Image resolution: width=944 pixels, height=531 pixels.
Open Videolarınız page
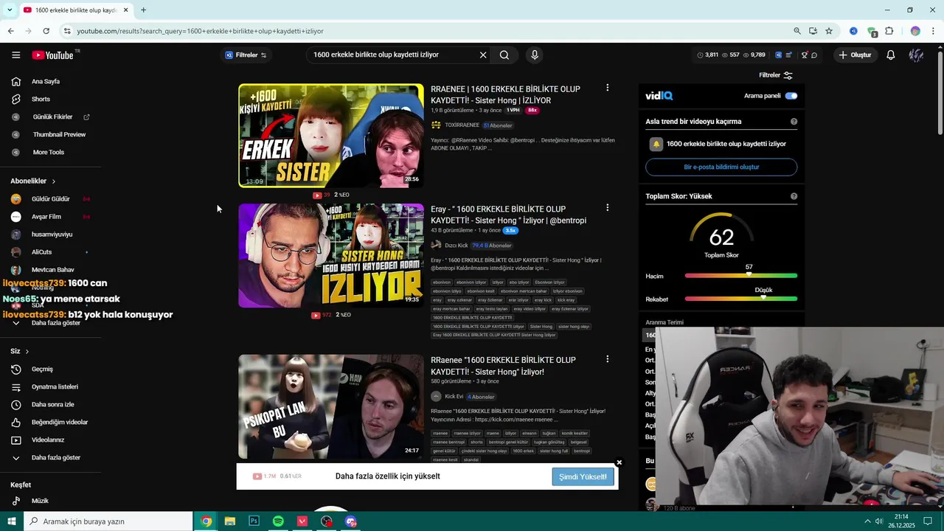[49, 440]
